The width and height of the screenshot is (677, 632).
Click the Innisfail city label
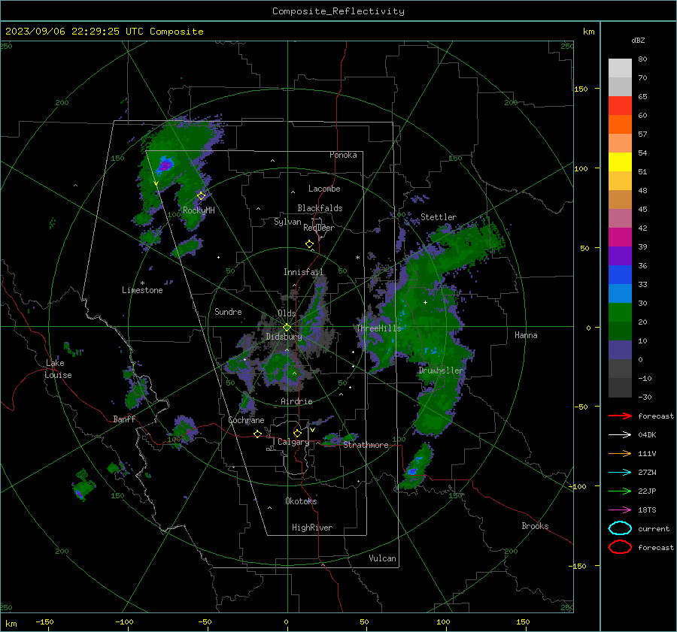(303, 272)
